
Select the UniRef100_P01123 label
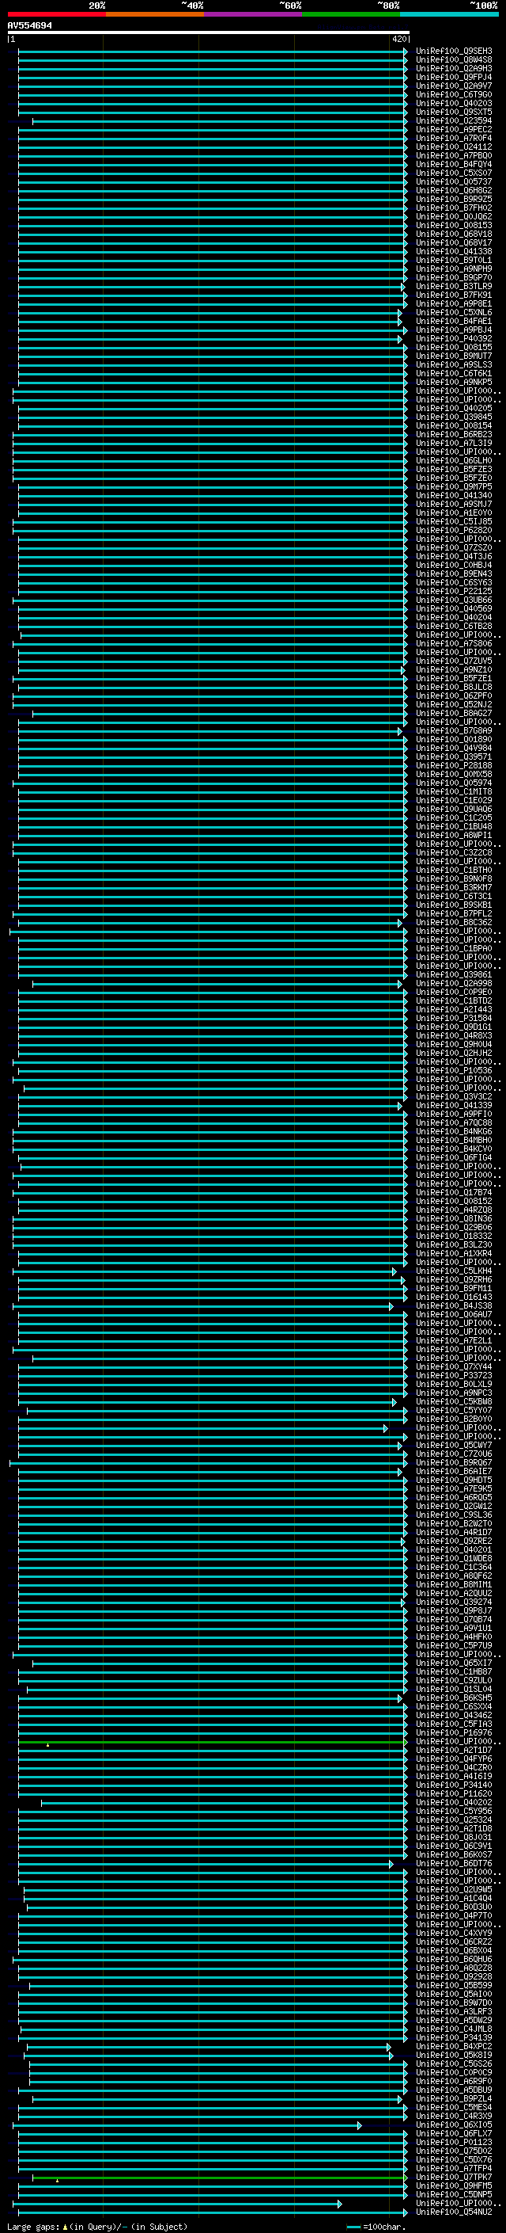[x=454, y=2142]
